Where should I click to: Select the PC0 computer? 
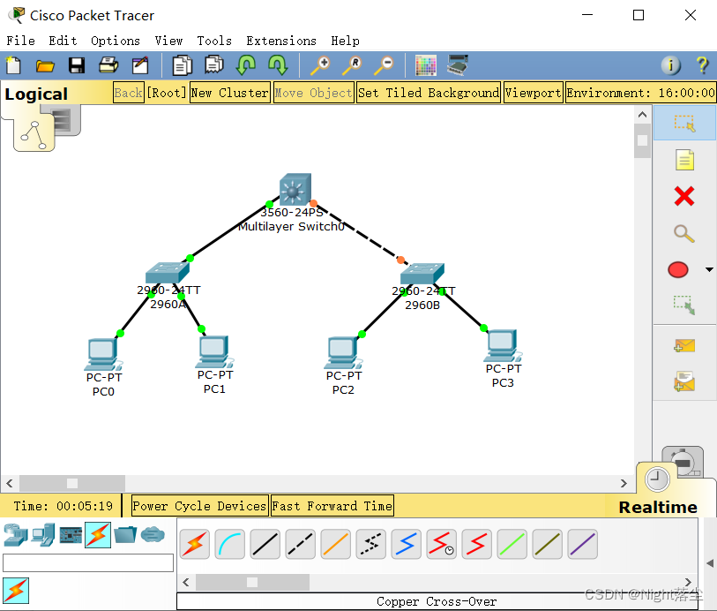(103, 354)
